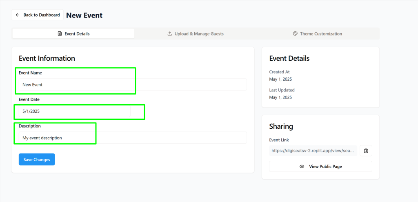Focus the Event Name input field
This screenshot has height=202, width=418.
click(x=133, y=85)
